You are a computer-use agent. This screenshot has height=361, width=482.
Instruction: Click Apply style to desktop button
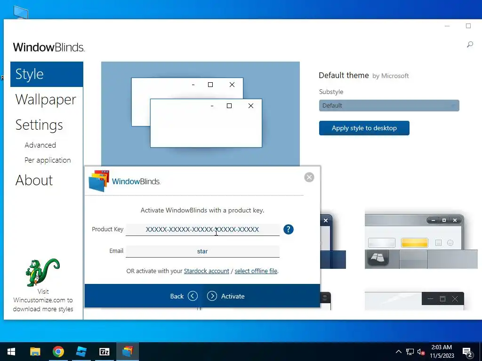pyautogui.click(x=364, y=128)
